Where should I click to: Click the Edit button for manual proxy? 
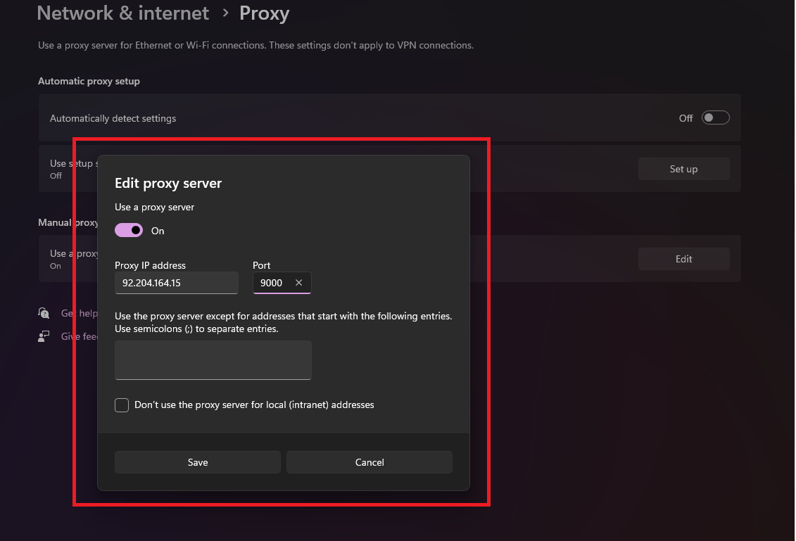tap(683, 258)
